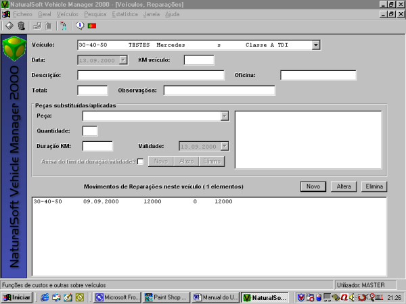Viewport: 406px width, 304px height.
Task: Open the Estatística menu
Action: [x=125, y=14]
